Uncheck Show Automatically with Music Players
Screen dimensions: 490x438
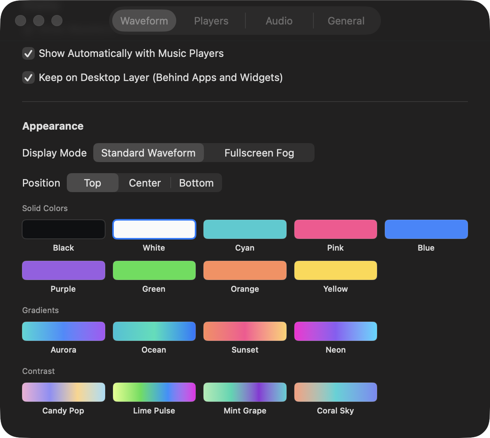click(28, 53)
